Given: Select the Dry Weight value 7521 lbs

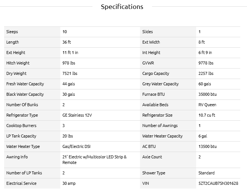Looking at the screenshot, I should click(x=70, y=73).
